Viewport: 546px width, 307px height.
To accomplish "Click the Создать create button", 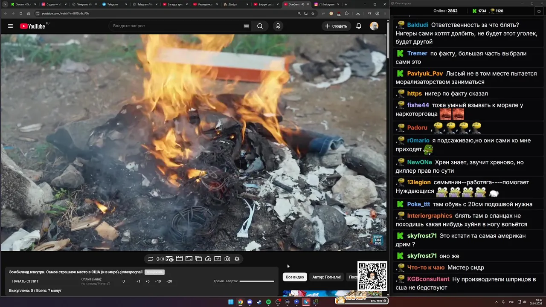I will (337, 26).
